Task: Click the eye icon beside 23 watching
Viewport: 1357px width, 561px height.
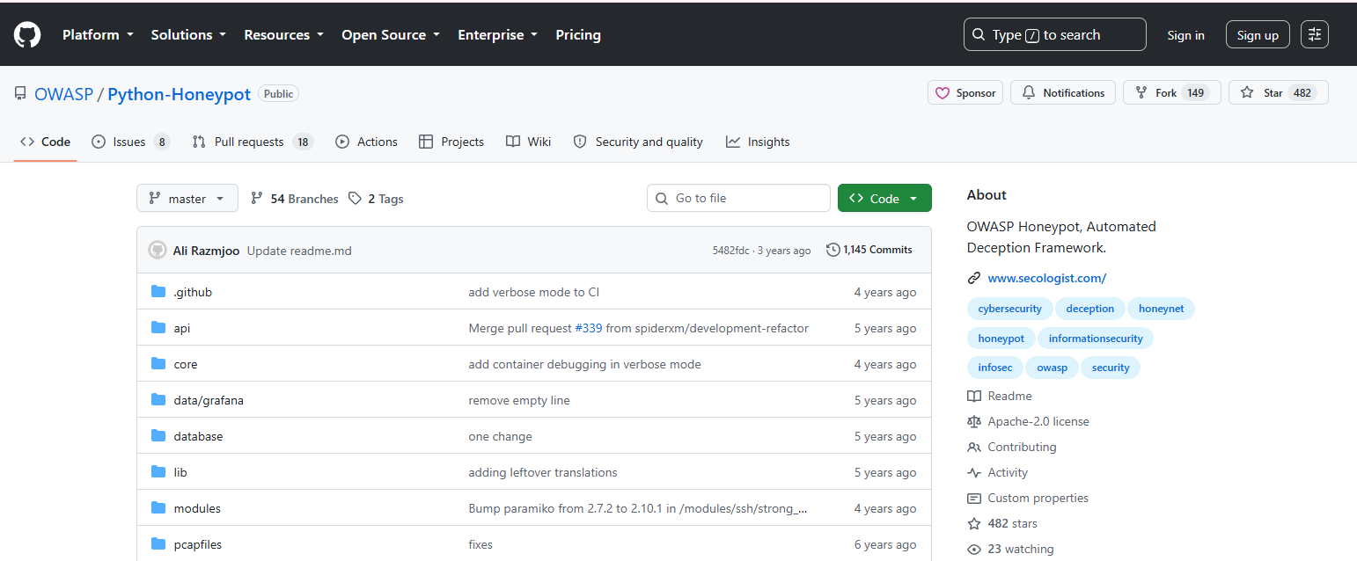Action: point(974,549)
